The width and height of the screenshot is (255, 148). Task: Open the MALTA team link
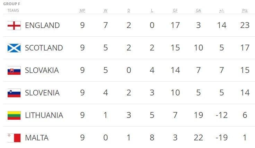(37, 138)
